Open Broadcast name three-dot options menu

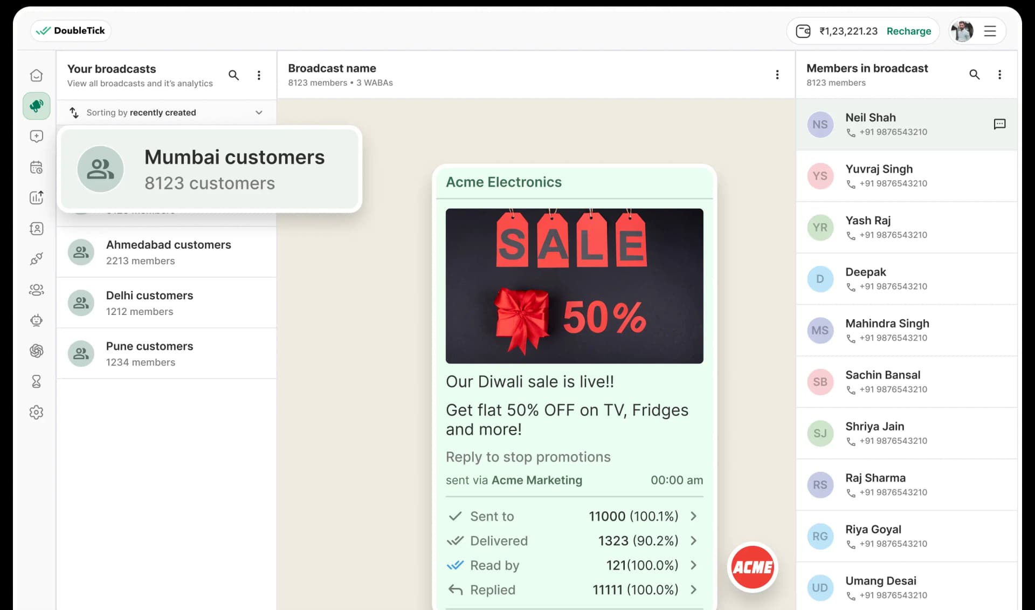pos(777,74)
